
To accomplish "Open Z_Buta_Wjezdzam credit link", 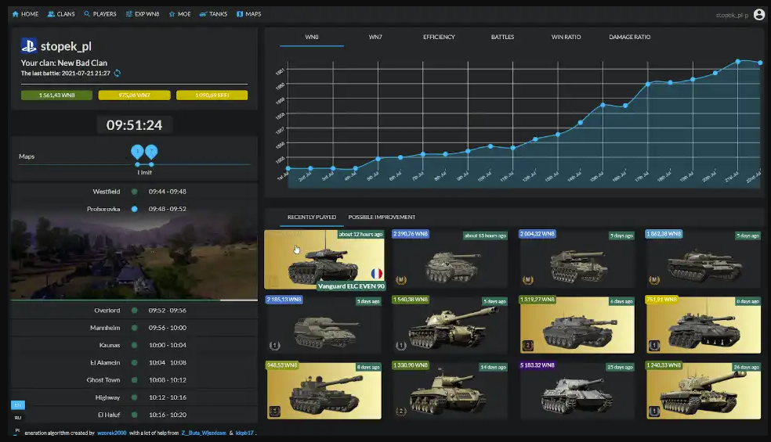I will point(204,433).
